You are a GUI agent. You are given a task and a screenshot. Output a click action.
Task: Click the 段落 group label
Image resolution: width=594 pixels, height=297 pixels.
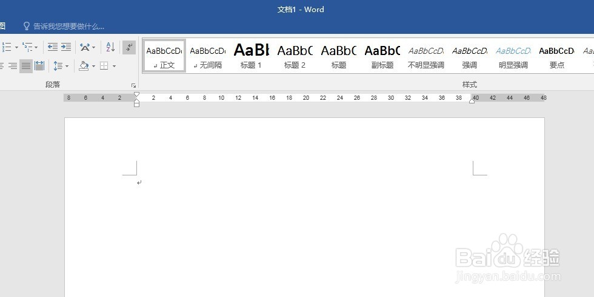pos(53,85)
